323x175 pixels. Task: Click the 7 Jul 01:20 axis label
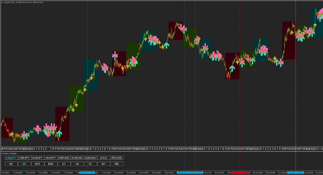56,173
